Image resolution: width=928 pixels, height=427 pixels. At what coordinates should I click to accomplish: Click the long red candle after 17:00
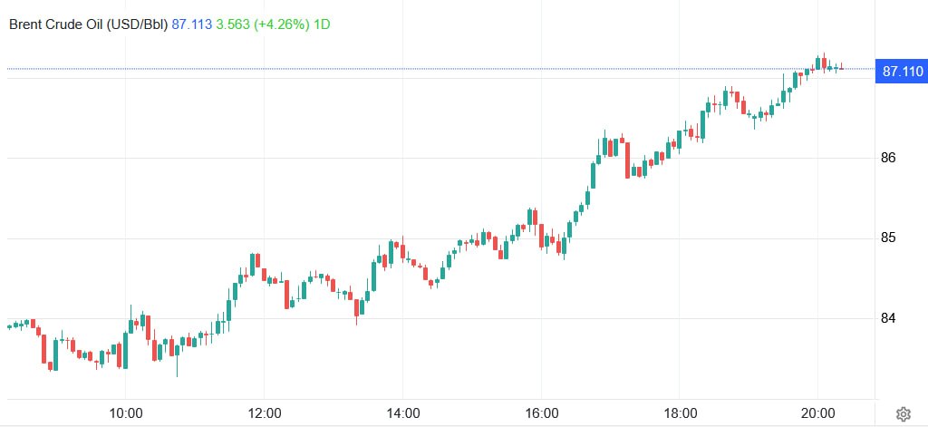tap(627, 160)
